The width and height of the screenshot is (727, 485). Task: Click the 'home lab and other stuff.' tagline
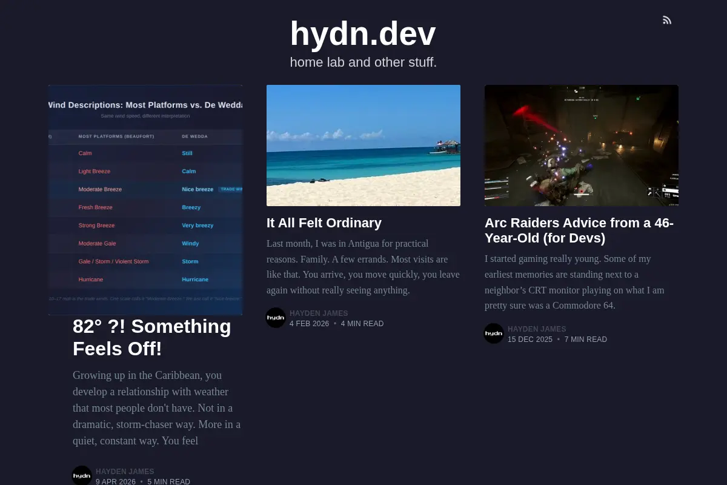(363, 62)
